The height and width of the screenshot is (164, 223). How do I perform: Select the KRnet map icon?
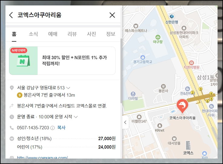[159, 126]
